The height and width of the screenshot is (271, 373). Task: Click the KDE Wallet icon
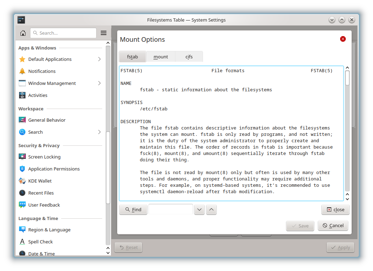click(22, 181)
